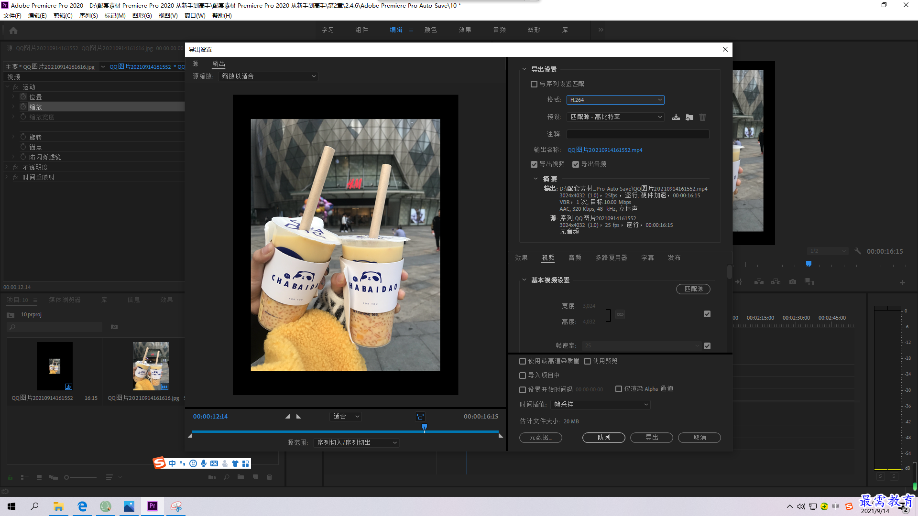Click the export settings panel scrollbar
The width and height of the screenshot is (918, 516).
[x=729, y=272]
